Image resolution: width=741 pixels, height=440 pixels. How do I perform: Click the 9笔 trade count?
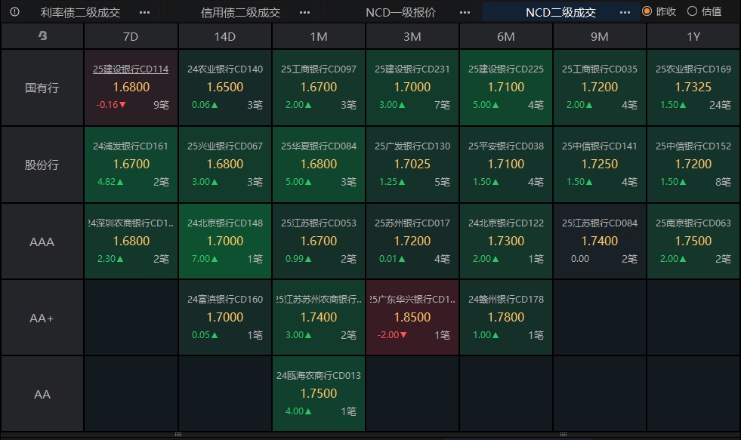click(x=161, y=105)
